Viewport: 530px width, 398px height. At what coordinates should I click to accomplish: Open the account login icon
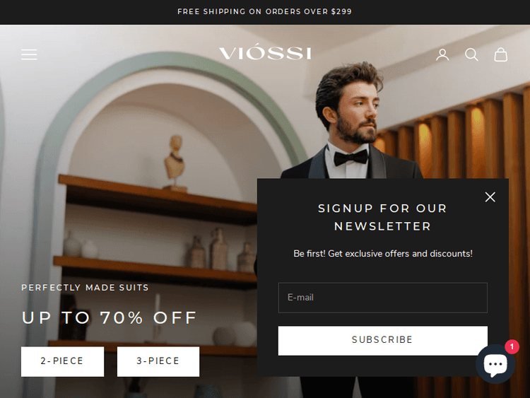click(442, 54)
